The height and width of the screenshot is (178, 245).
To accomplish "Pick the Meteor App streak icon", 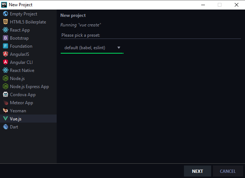I will tap(6, 102).
